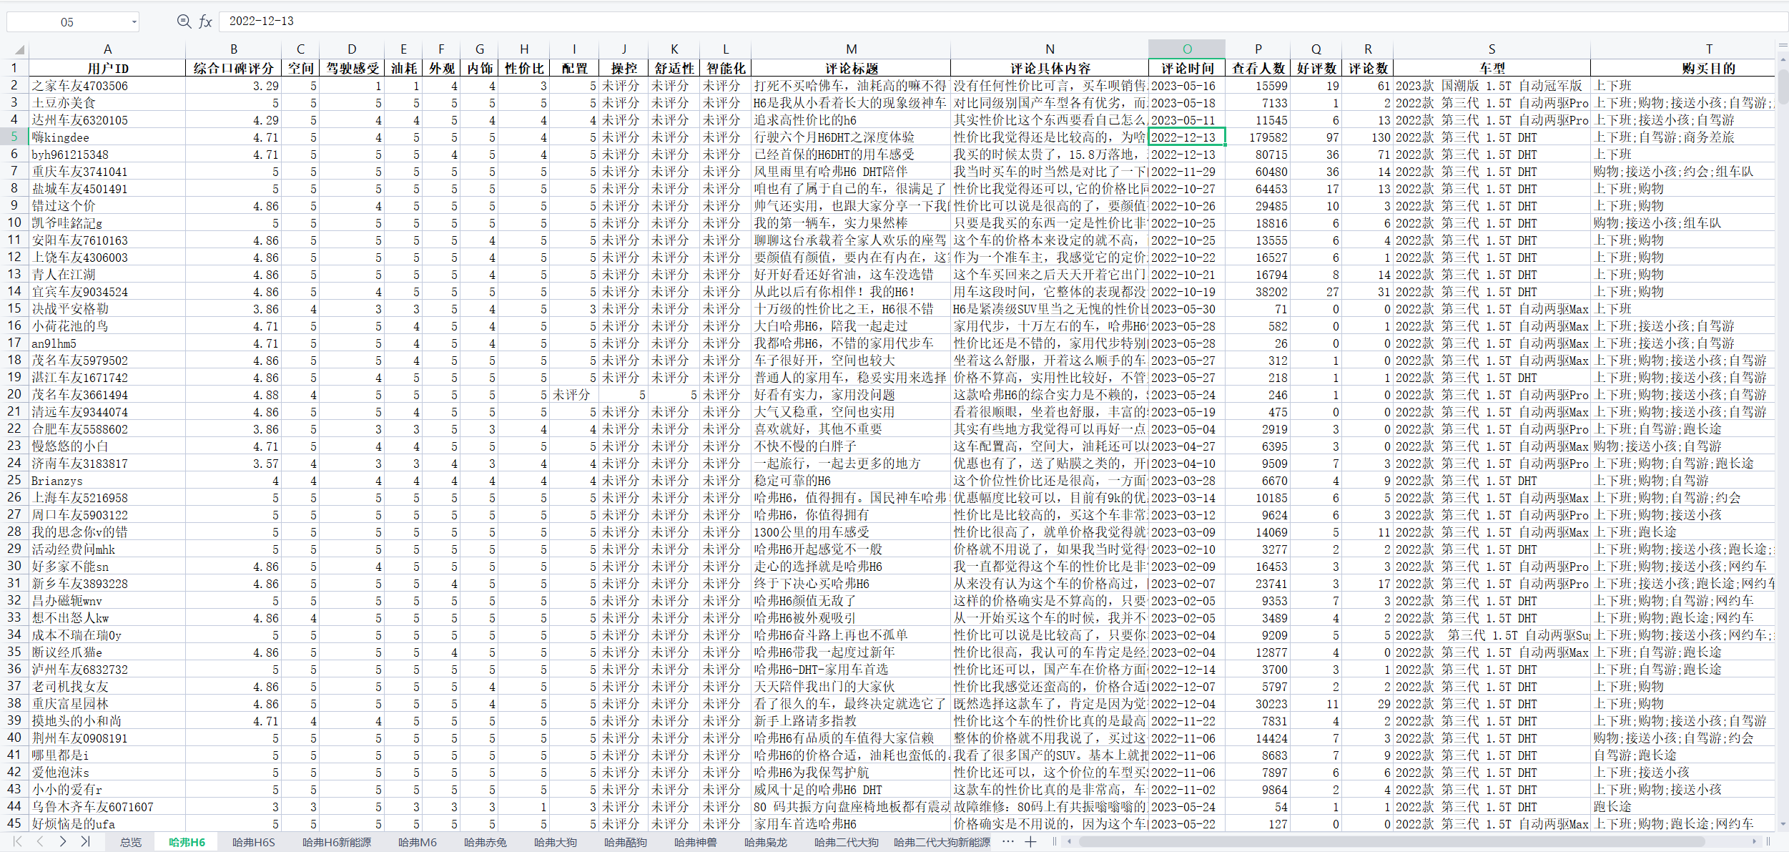The width and height of the screenshot is (1789, 852).
Task: Switch to the 哈弗大狗 sheet tab
Action: point(556,842)
